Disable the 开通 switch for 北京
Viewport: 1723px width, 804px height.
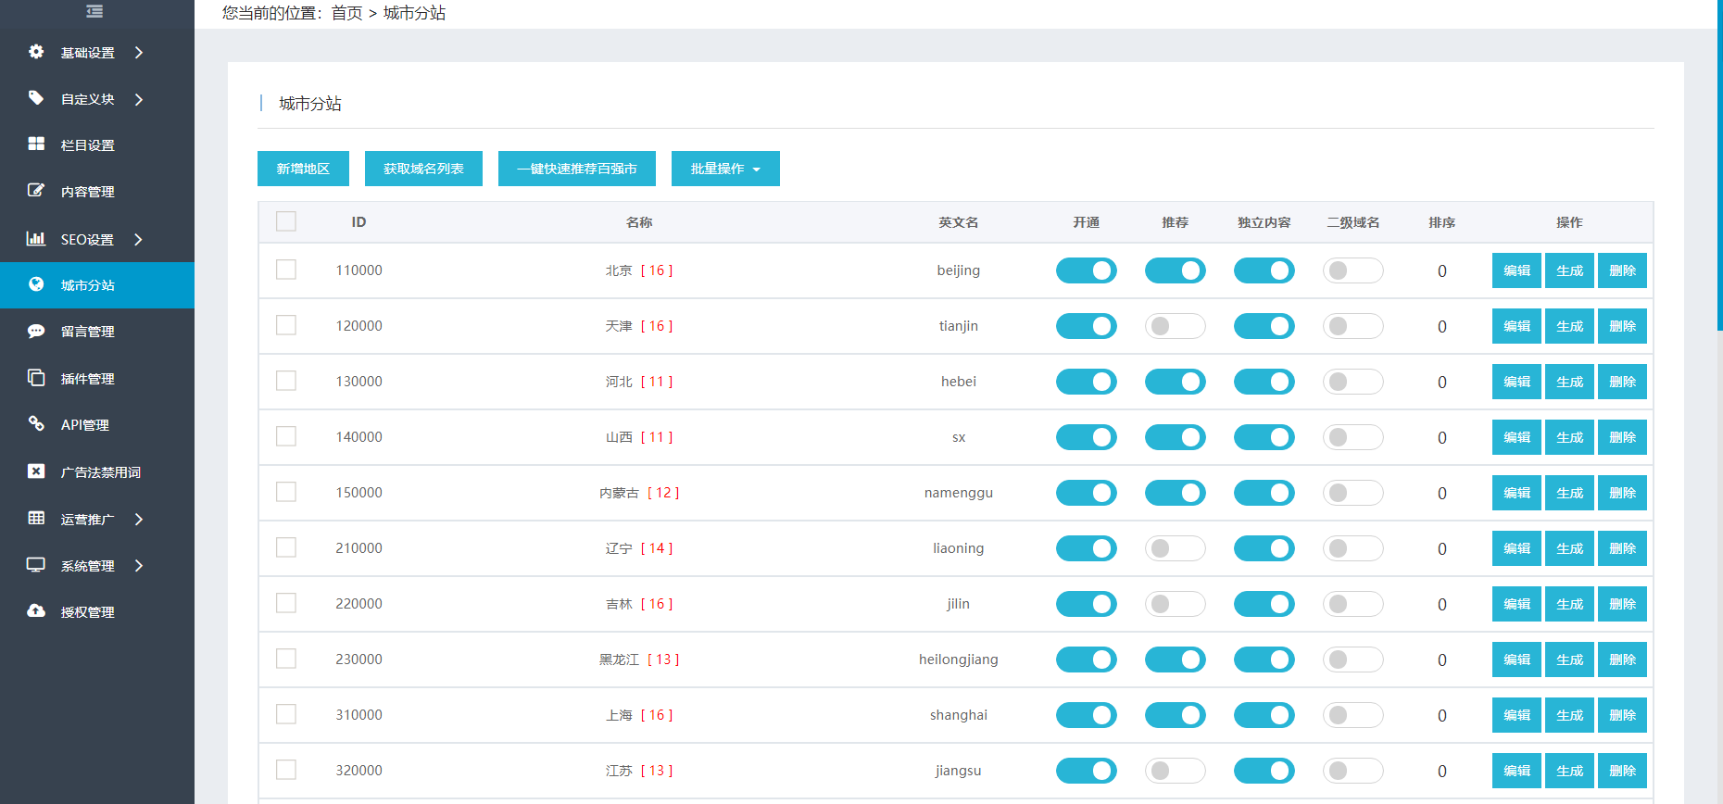coord(1086,270)
